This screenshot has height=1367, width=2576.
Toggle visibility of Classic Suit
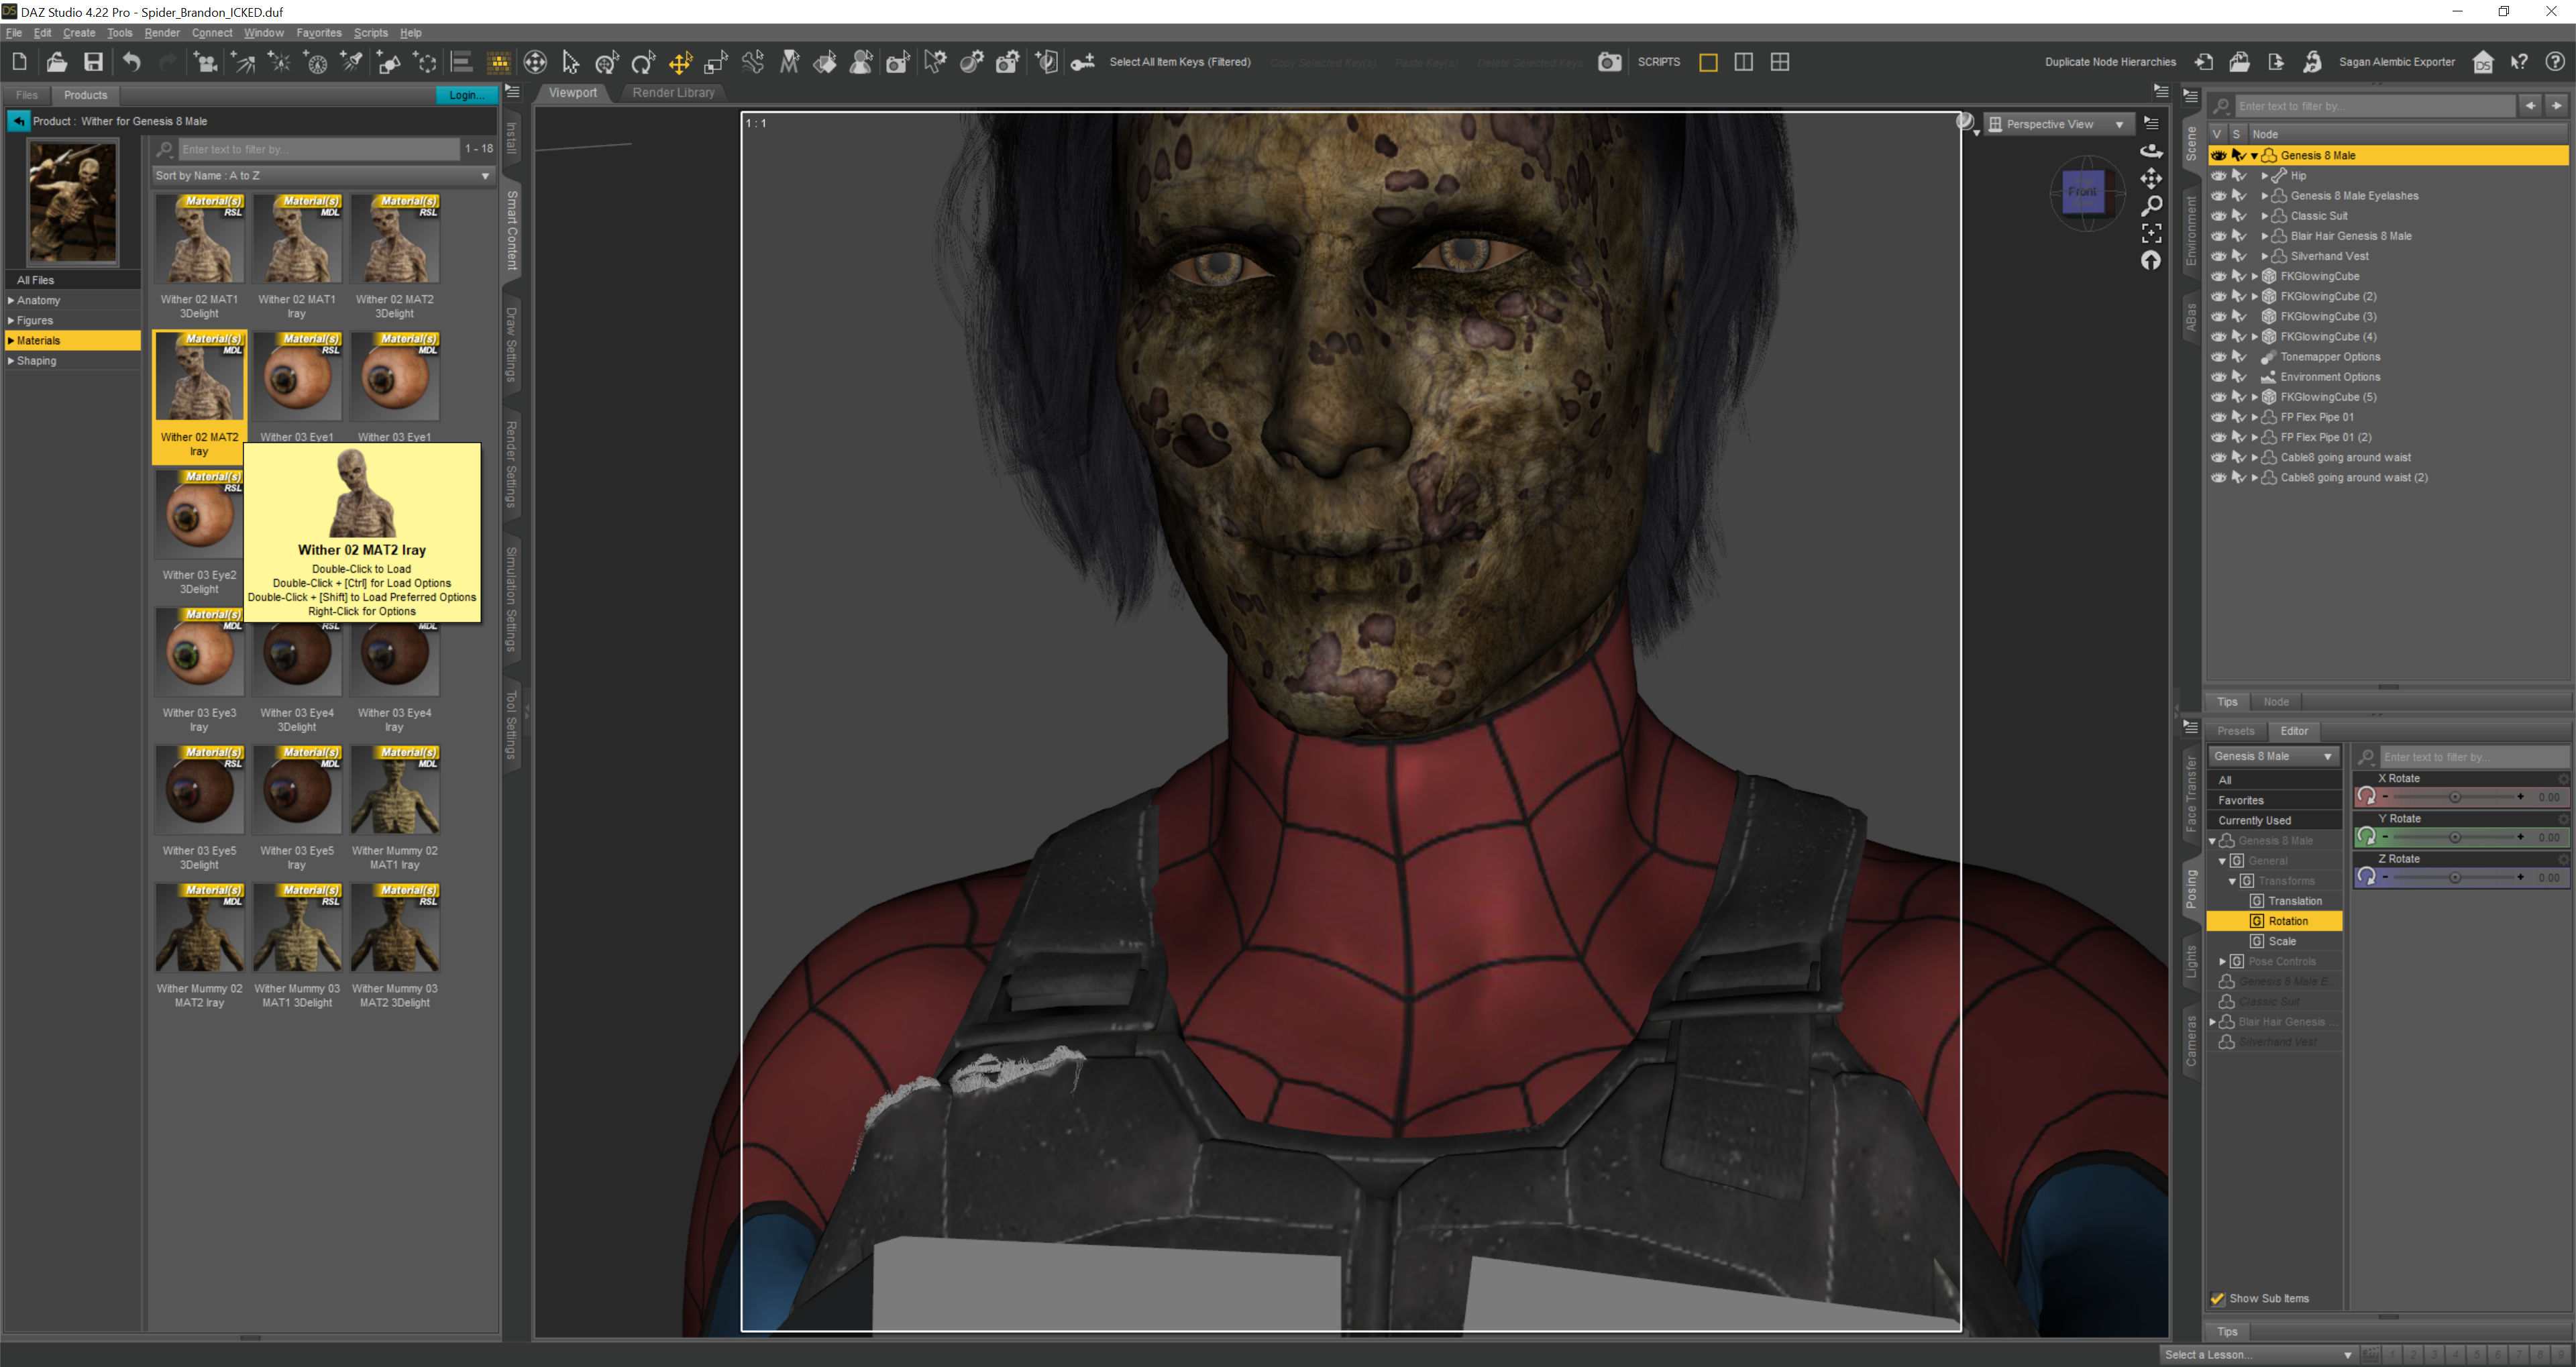click(x=2218, y=216)
